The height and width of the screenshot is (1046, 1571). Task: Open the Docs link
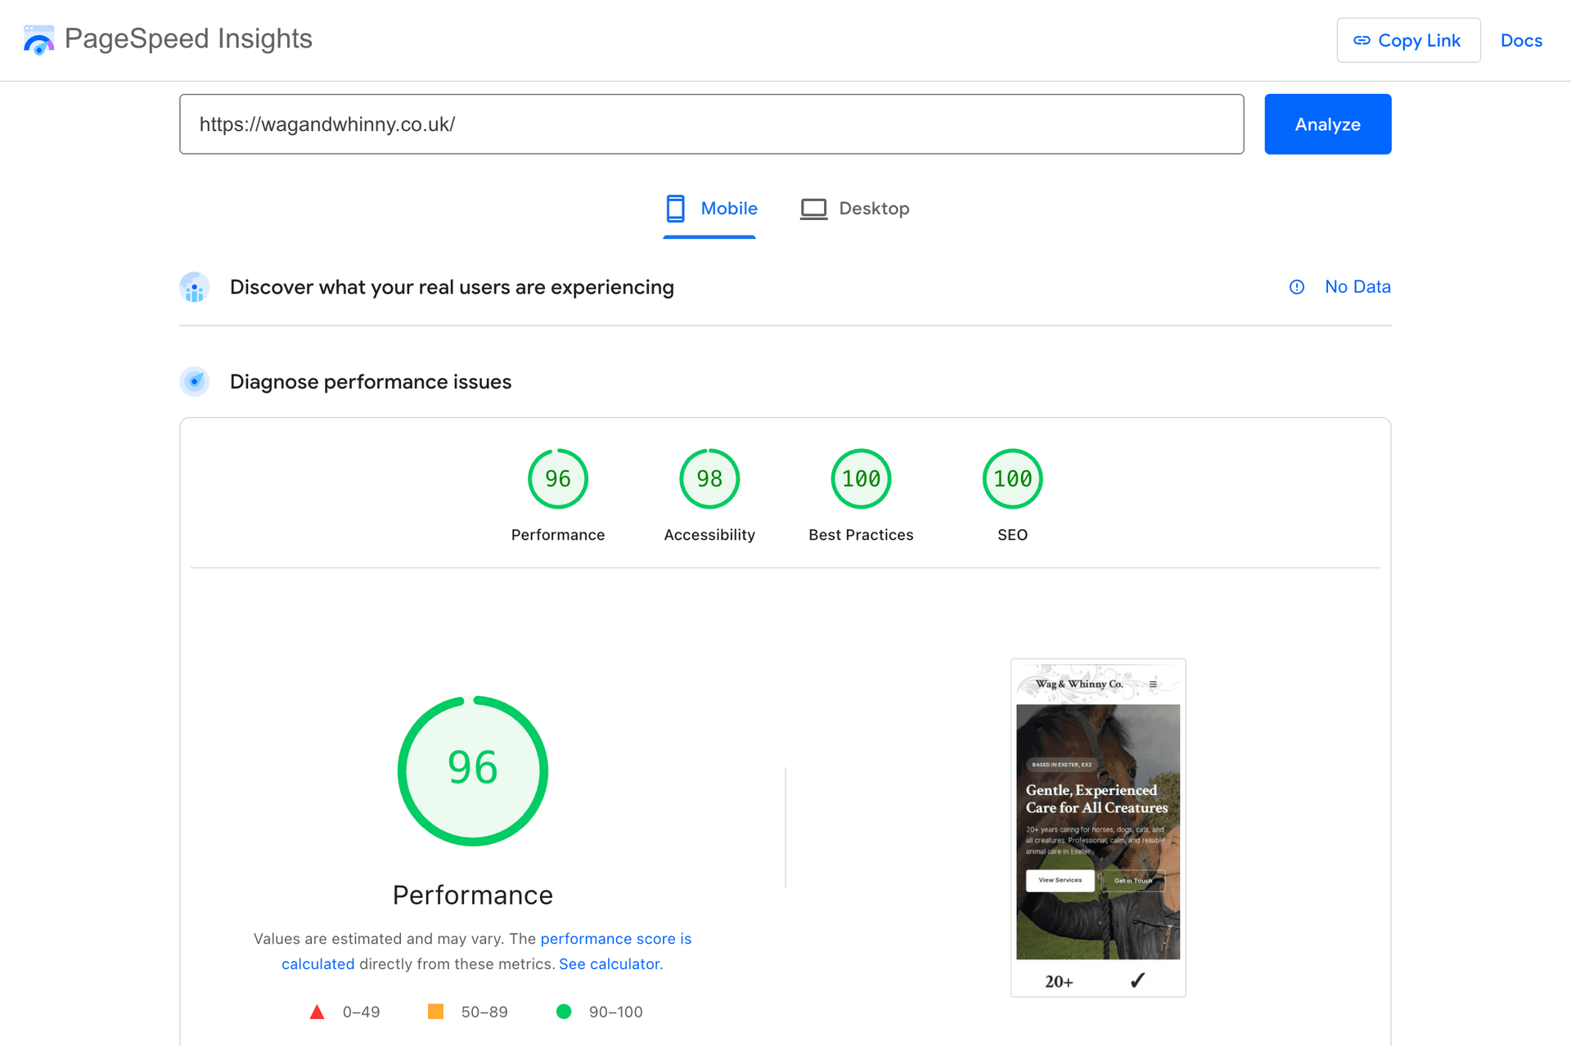click(x=1521, y=39)
